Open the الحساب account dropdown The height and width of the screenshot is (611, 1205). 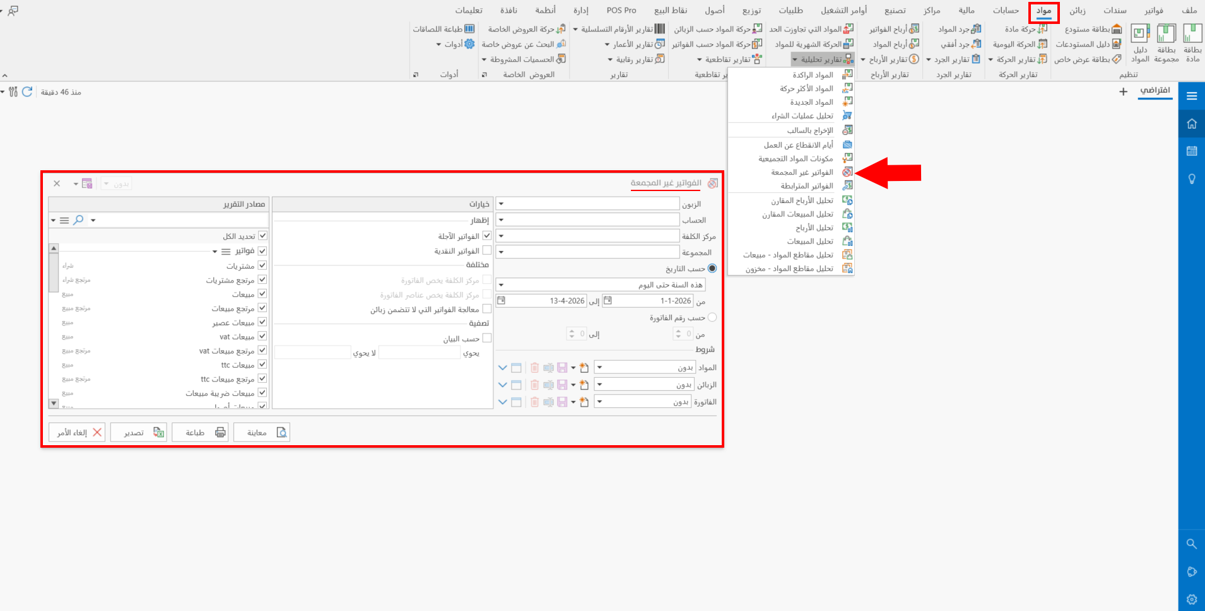pos(502,220)
